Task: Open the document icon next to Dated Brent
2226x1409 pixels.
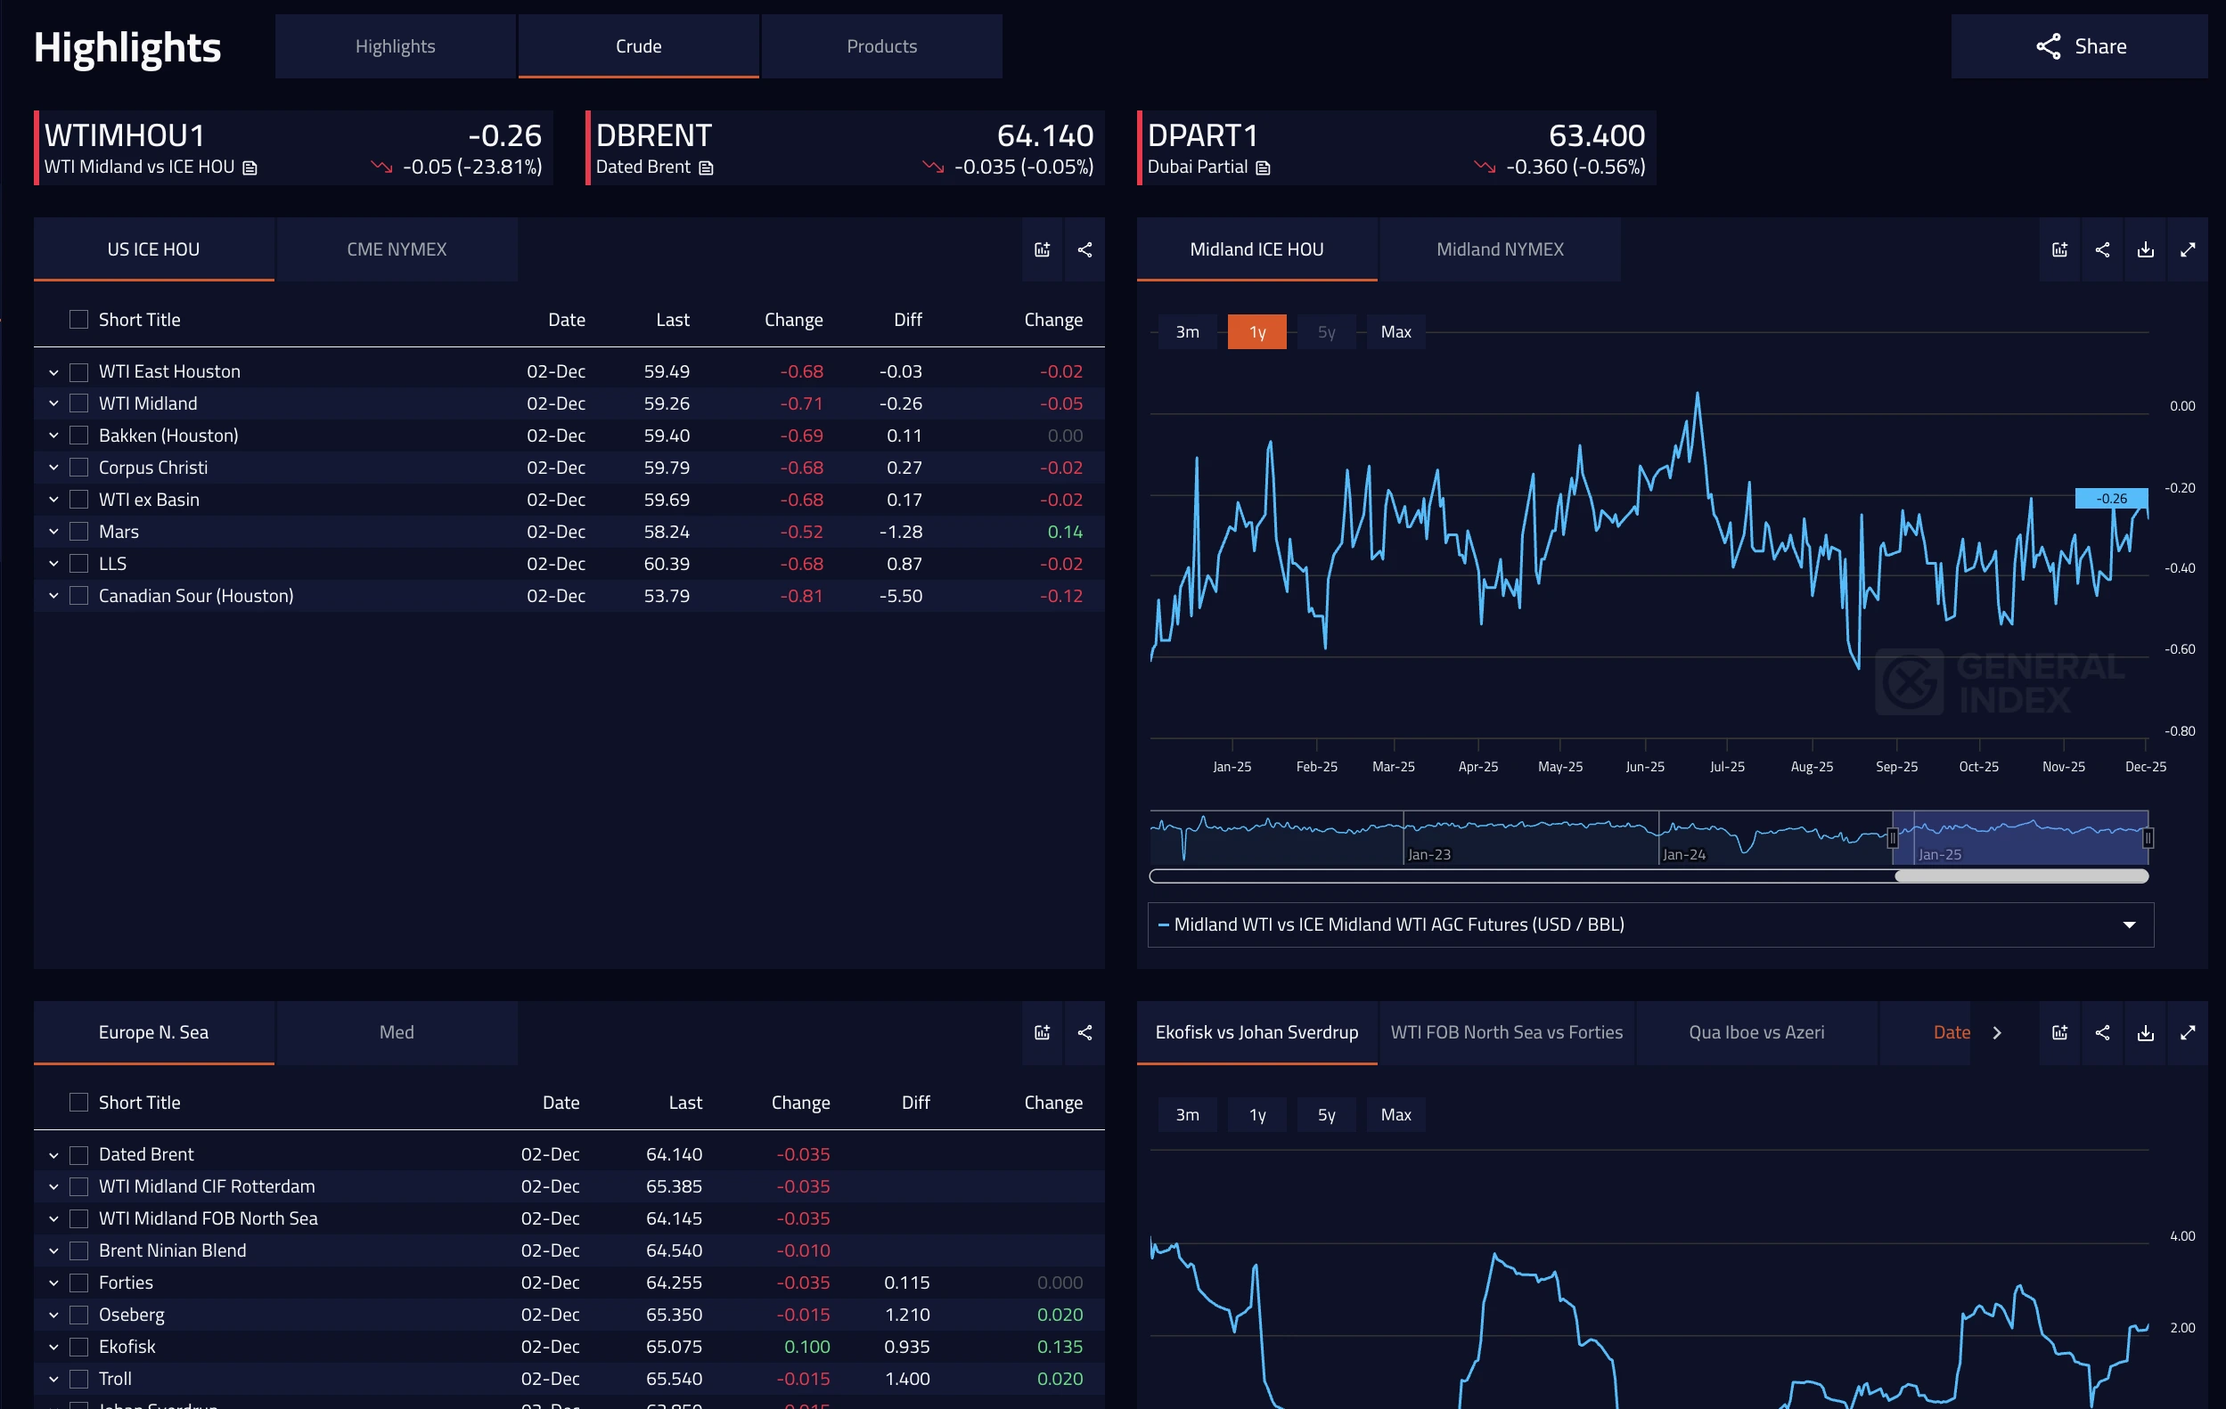Action: 707,167
